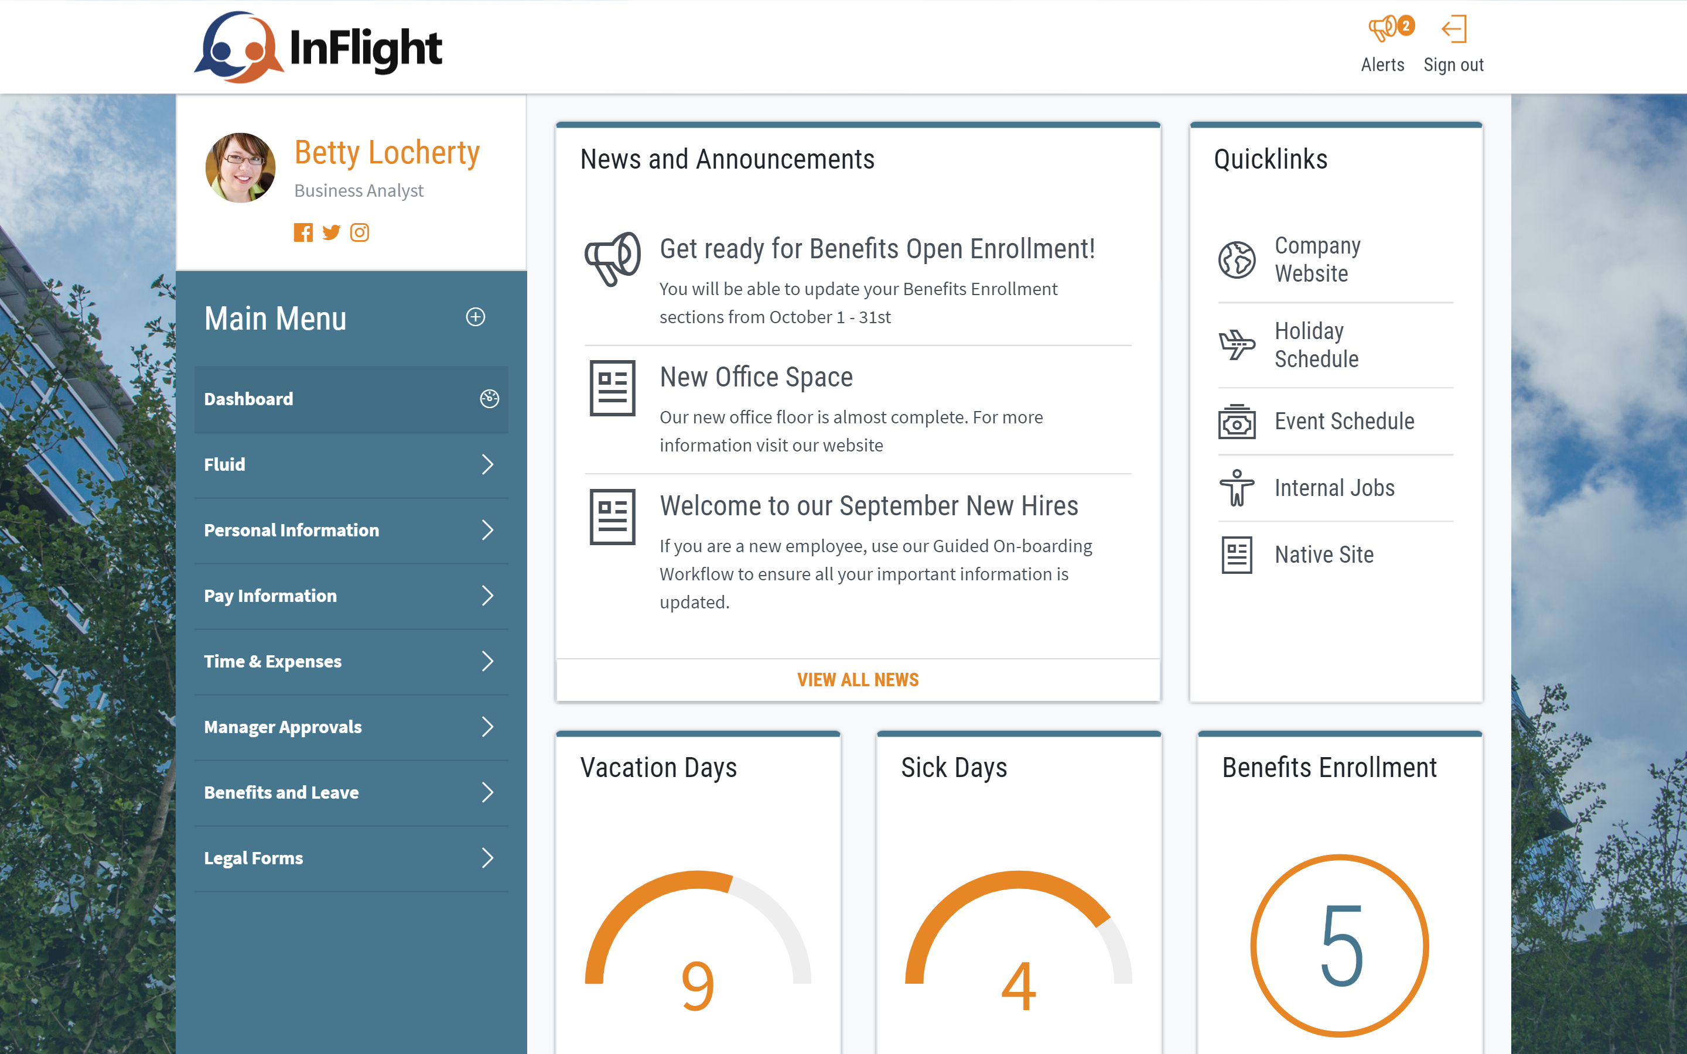Click the Vacation Days gauge showing 9
This screenshot has height=1054, width=1687.
tap(698, 940)
